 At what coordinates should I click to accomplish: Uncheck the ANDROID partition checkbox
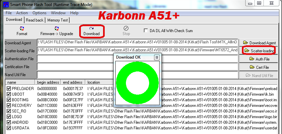[9, 122]
